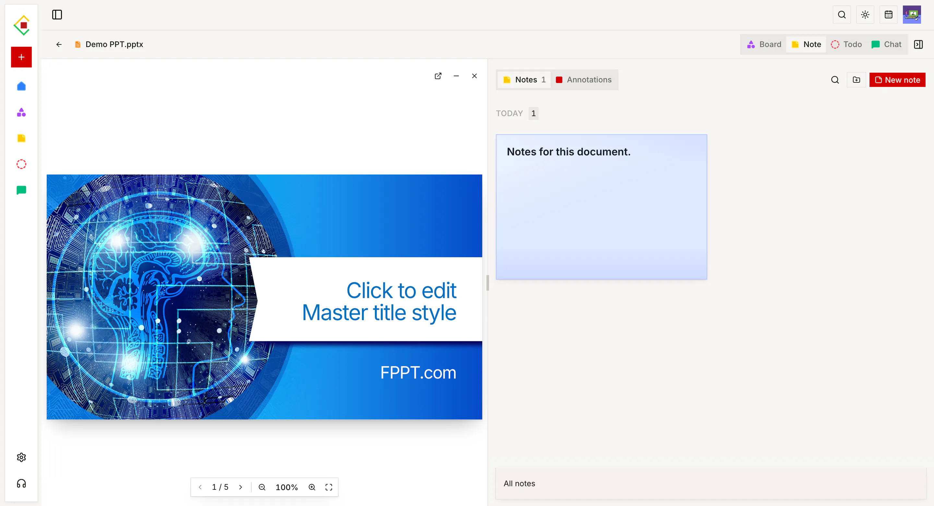Toggle the left sidebar panel icon

coord(57,15)
